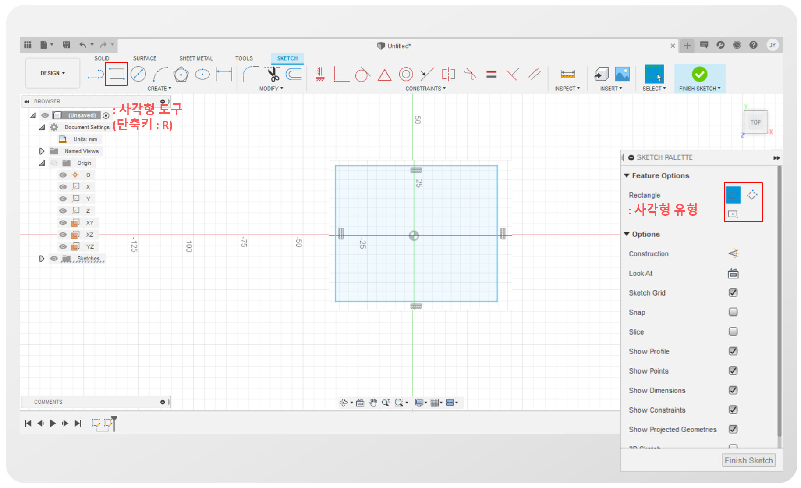Viewport: 801px width, 488px height.
Task: Open the FINISH SKETCH dropdown label
Action: (699, 89)
